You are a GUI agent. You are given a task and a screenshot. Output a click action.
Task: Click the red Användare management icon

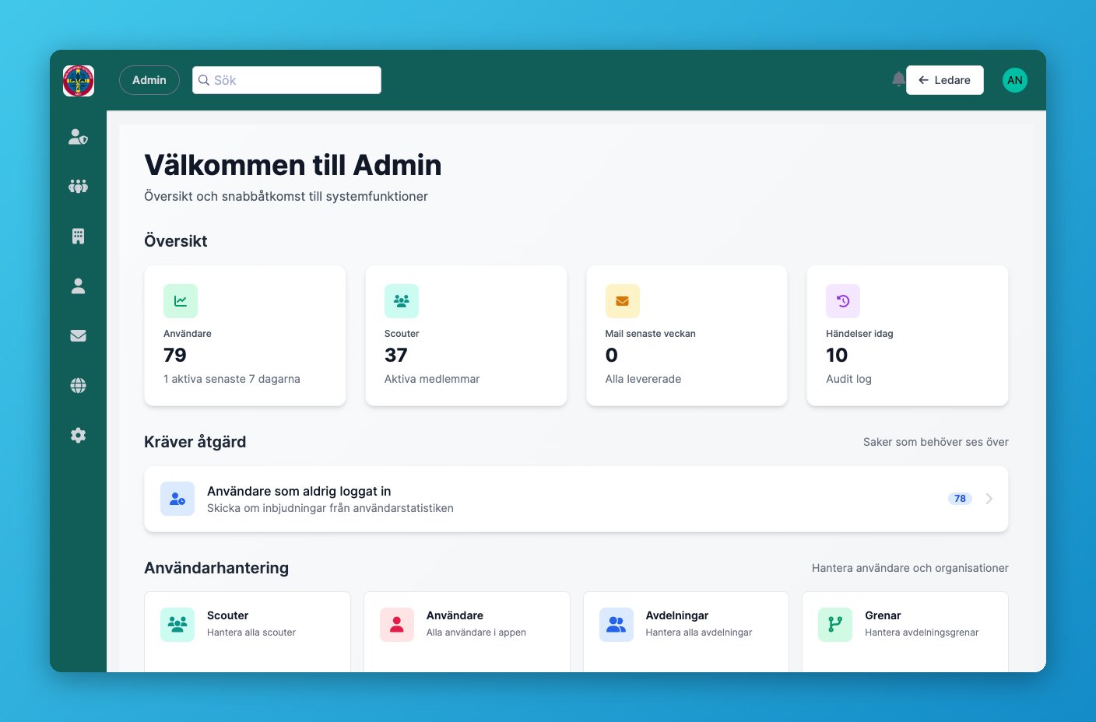397,625
